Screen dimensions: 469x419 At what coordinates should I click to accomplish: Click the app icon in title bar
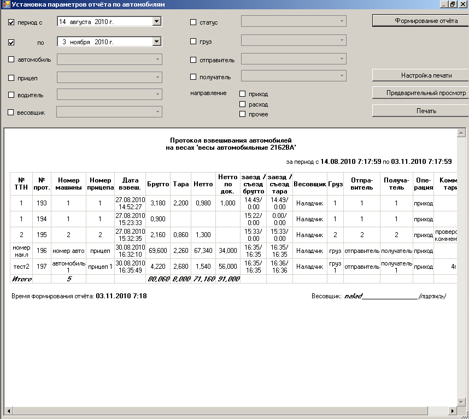(x=6, y=4)
